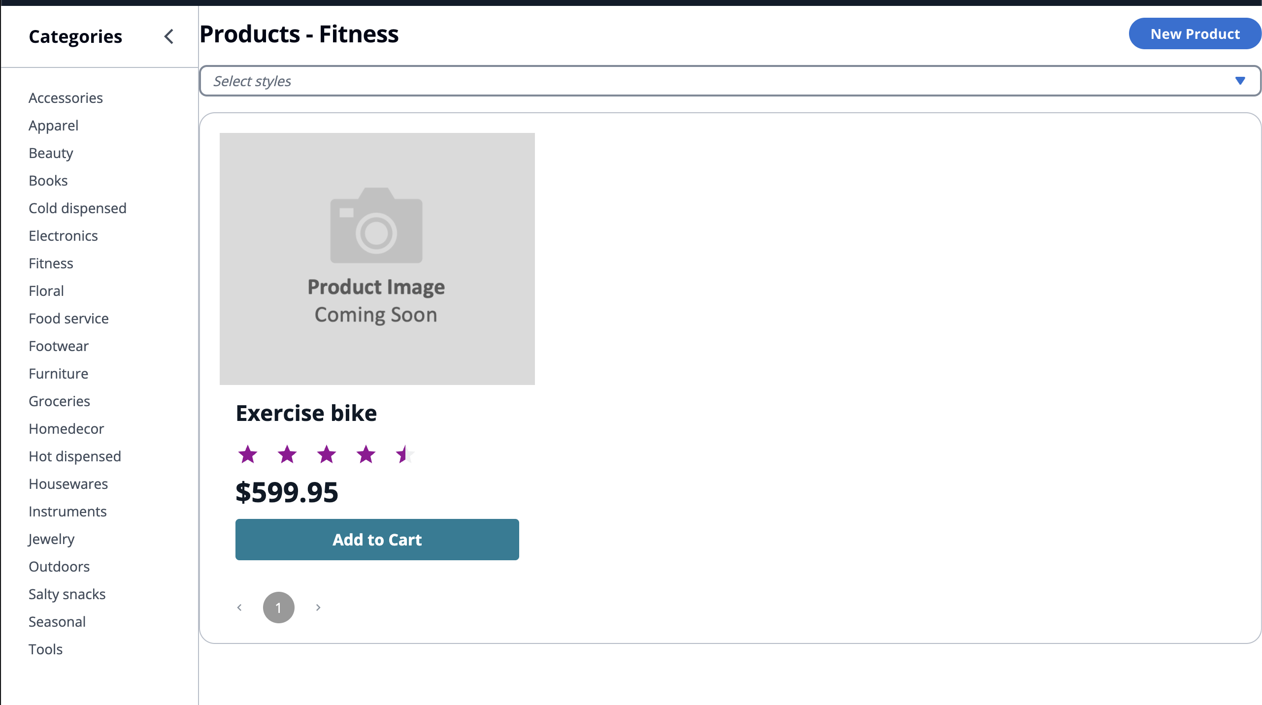Image resolution: width=1262 pixels, height=705 pixels.
Task: Open the Electronics category
Action: point(63,236)
